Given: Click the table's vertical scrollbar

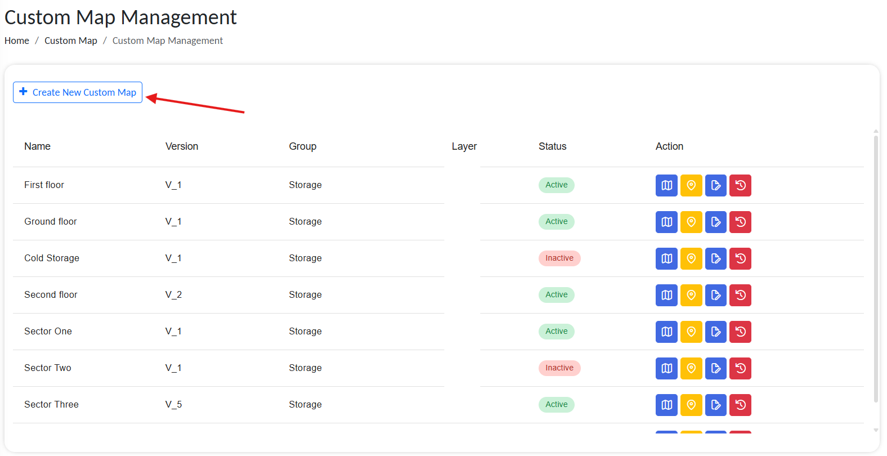Looking at the screenshot, I should pyautogui.click(x=876, y=270).
